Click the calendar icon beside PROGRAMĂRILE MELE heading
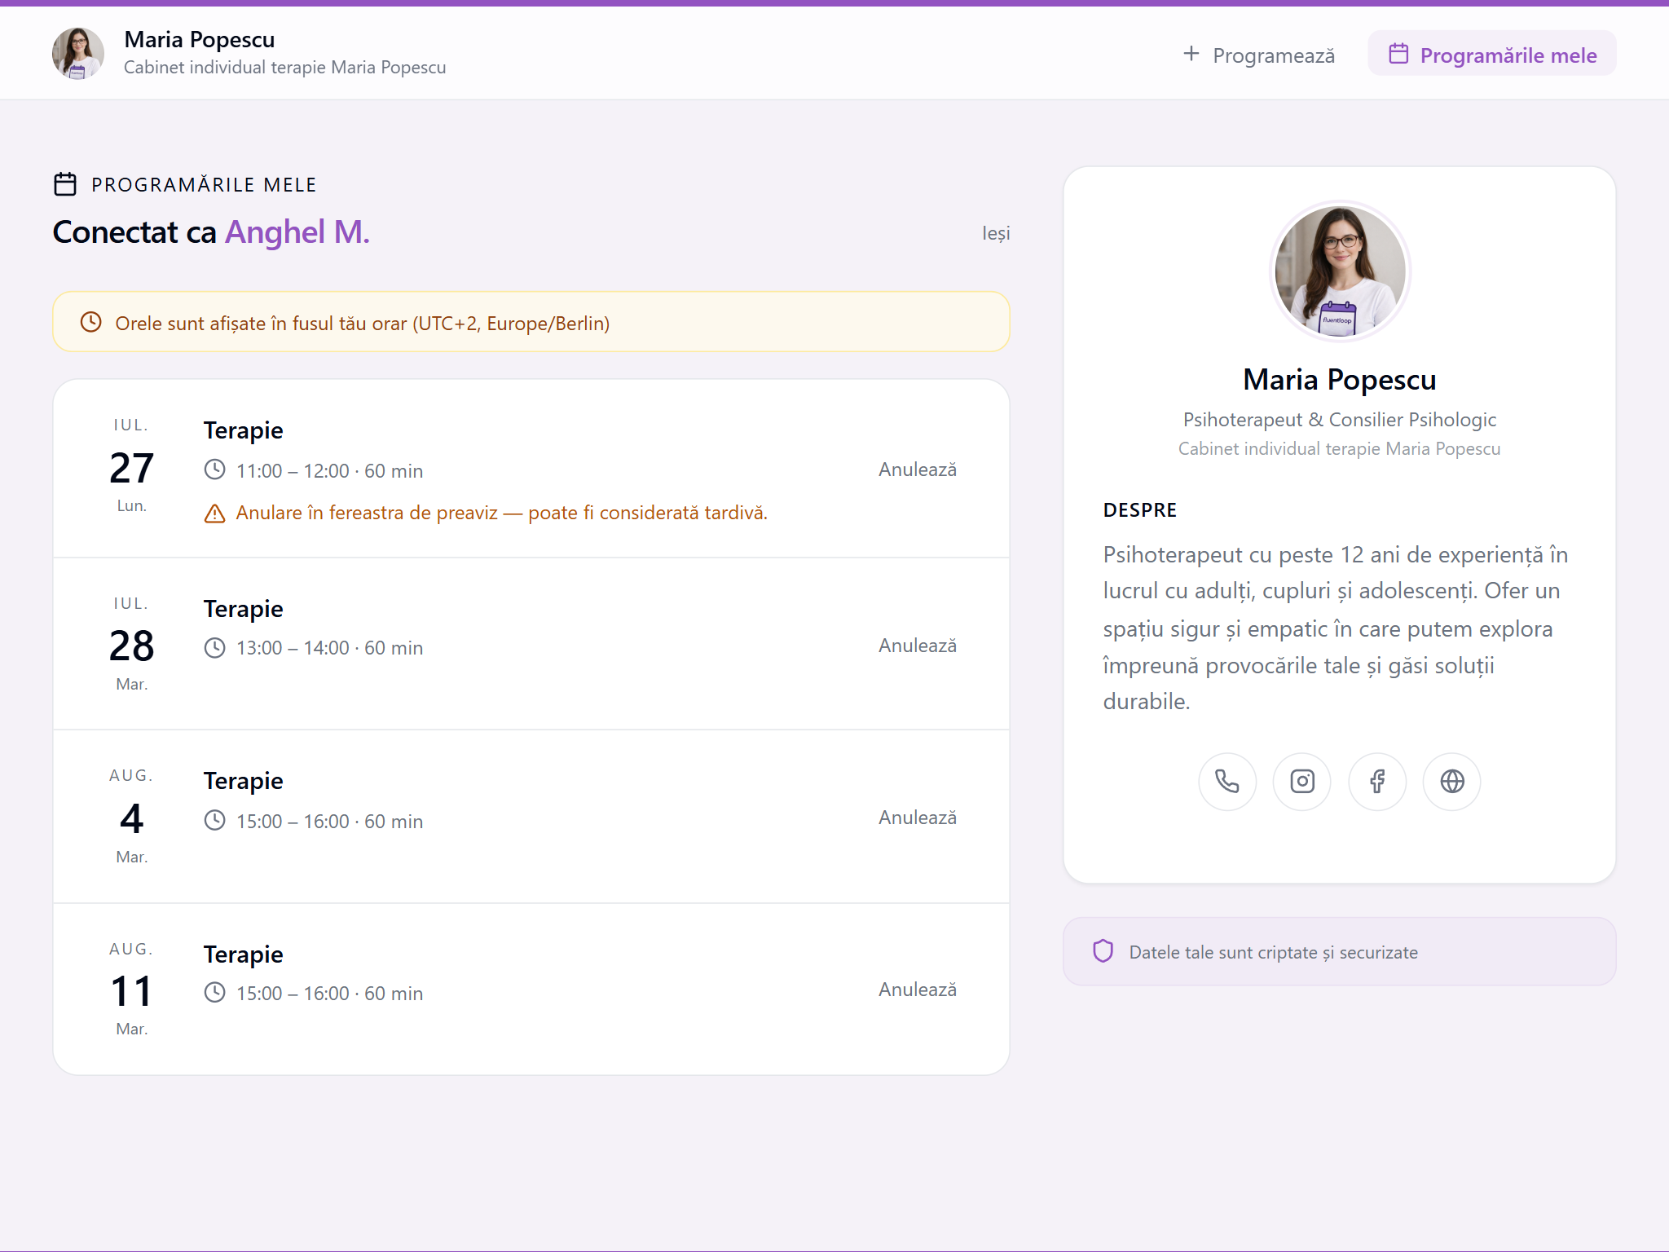1669x1252 pixels. click(x=65, y=184)
